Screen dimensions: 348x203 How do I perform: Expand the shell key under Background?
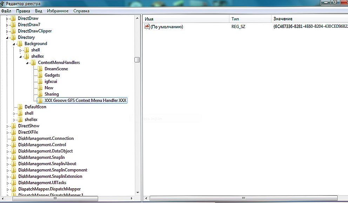[x=21, y=50]
